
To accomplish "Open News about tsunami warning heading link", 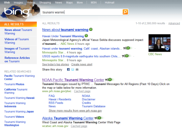I will pos(65,30).
